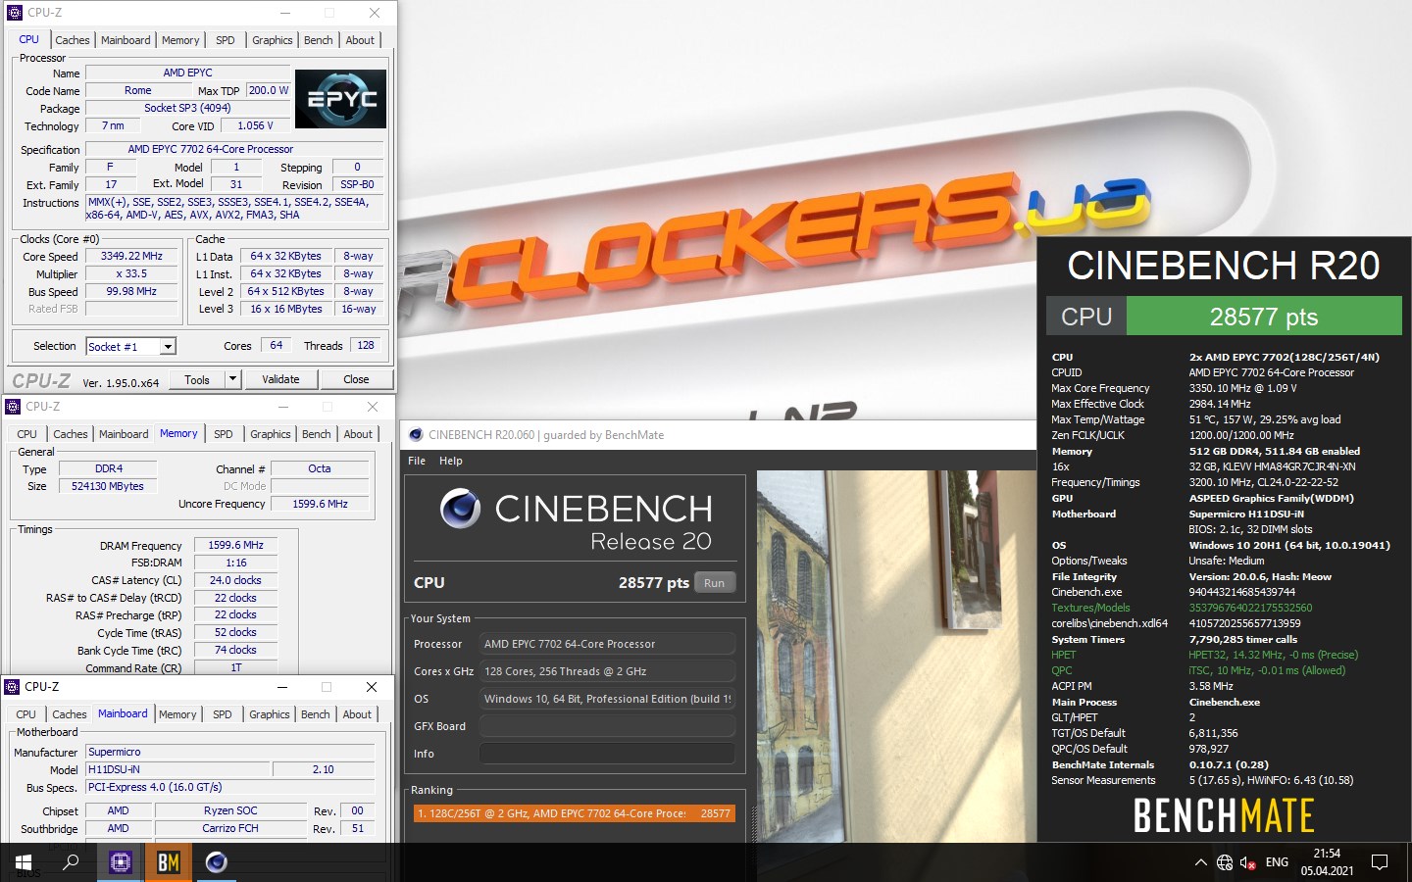Image resolution: width=1412 pixels, height=882 pixels.
Task: Click top CPU-Z window title icon
Action: [15, 13]
